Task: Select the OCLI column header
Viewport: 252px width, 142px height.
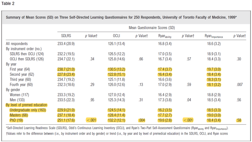Action: point(117,36)
